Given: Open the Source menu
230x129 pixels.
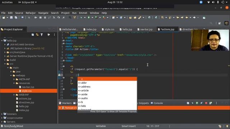Looking at the screenshot, I should [x=19, y=13].
